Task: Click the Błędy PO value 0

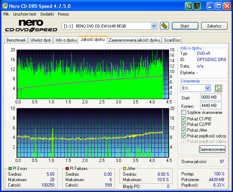Action: (168, 187)
